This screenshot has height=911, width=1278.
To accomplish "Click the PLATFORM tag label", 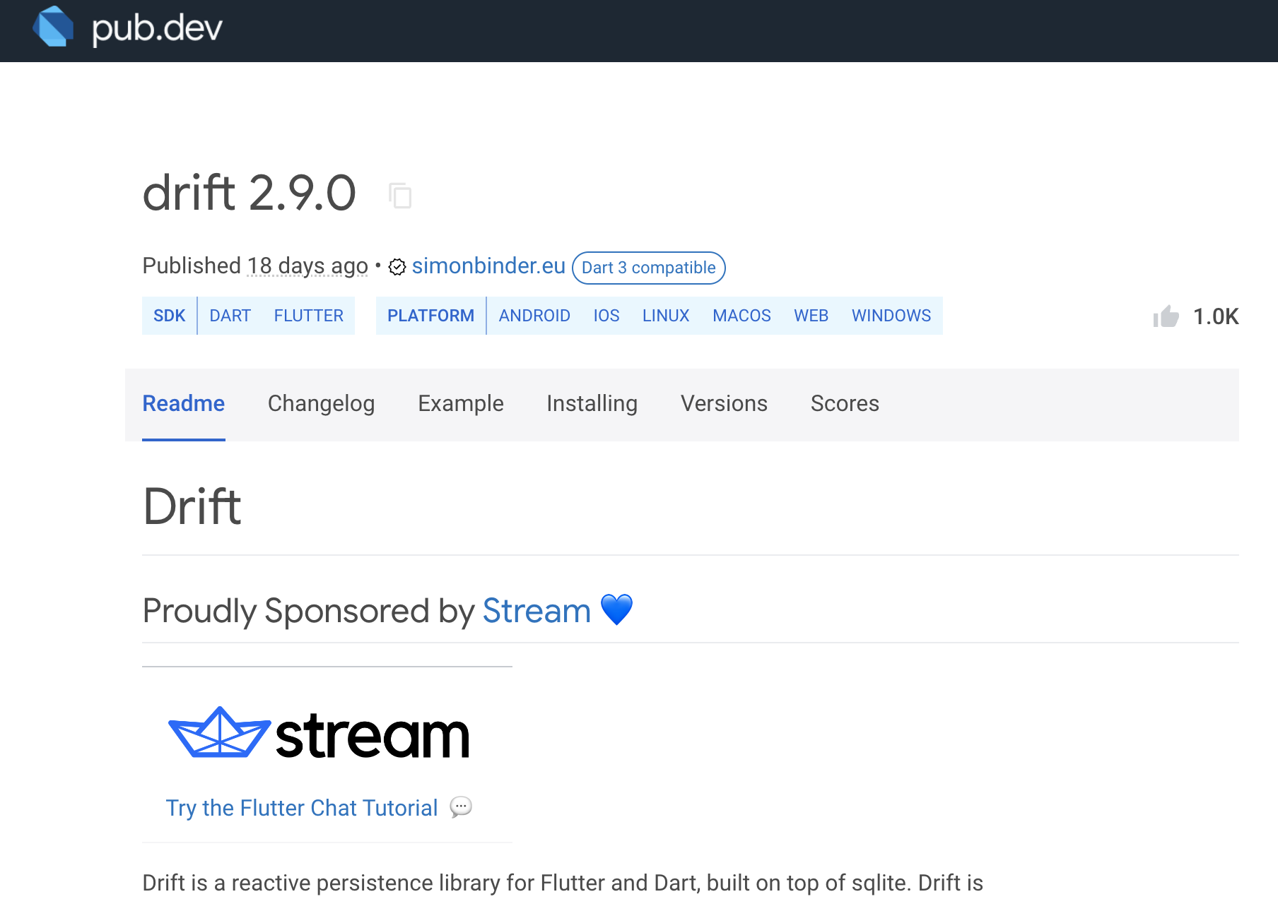I will click(430, 316).
